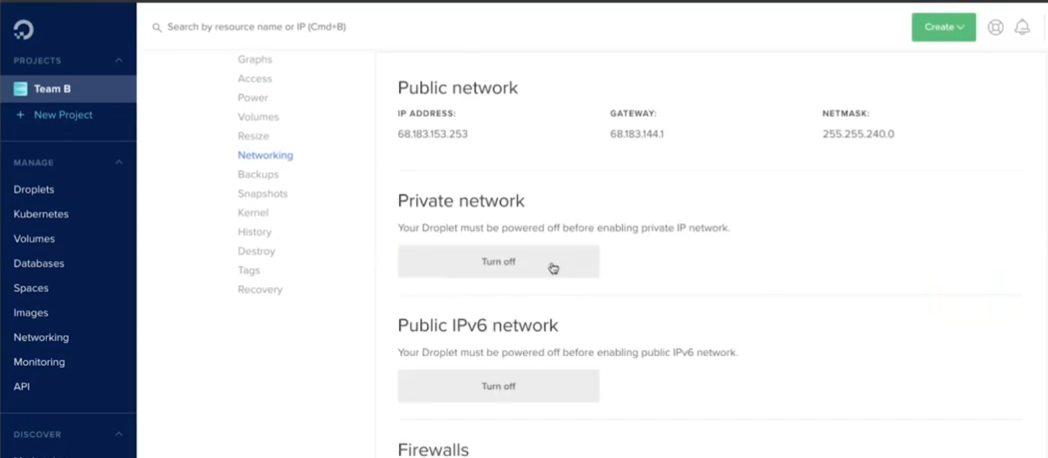
Task: Open the API sidebar link
Action: pos(22,386)
